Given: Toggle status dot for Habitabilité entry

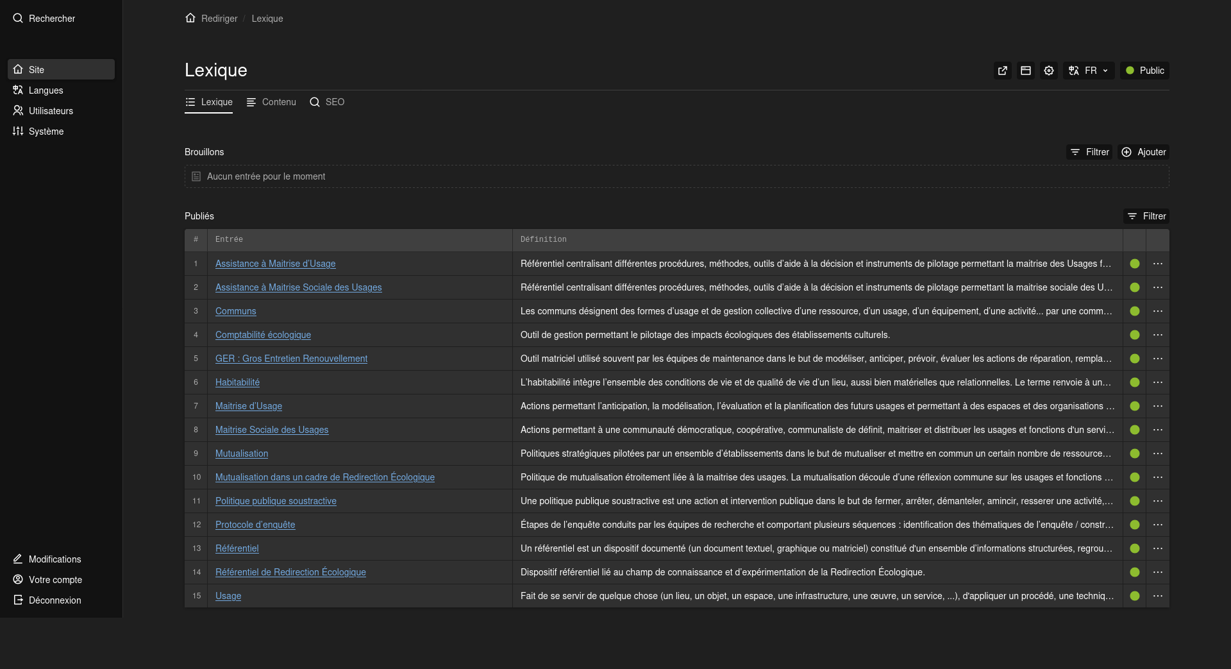Looking at the screenshot, I should (1134, 382).
